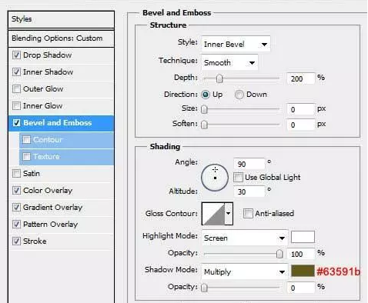Click the Soften value field
The height and width of the screenshot is (303, 368).
[301, 125]
